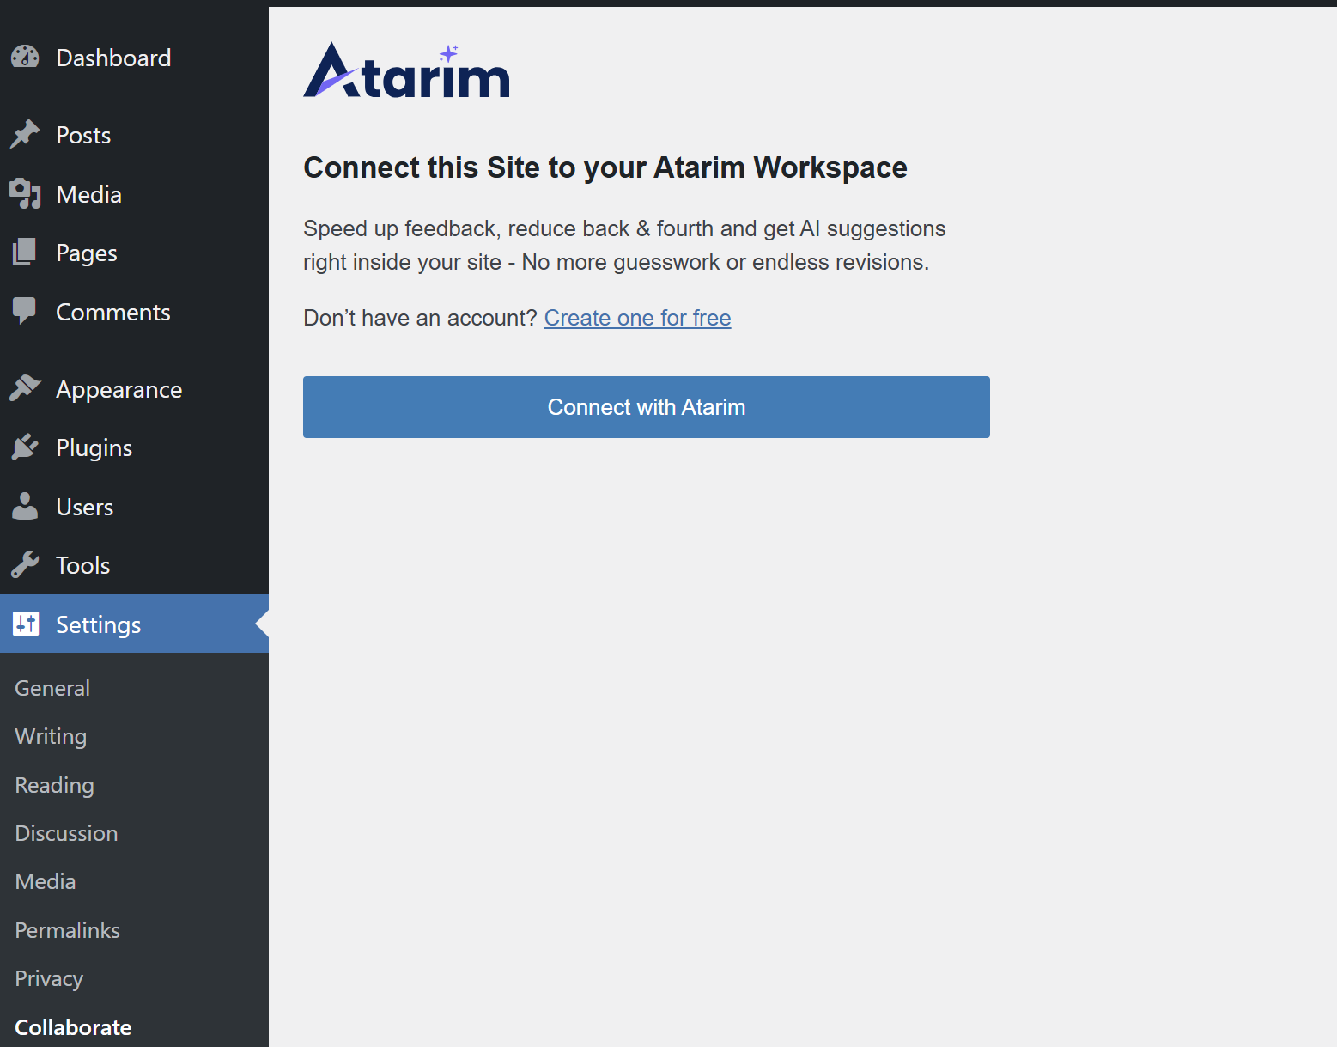Click the Settings sliders icon
This screenshot has width=1337, height=1047.
[x=26, y=624]
